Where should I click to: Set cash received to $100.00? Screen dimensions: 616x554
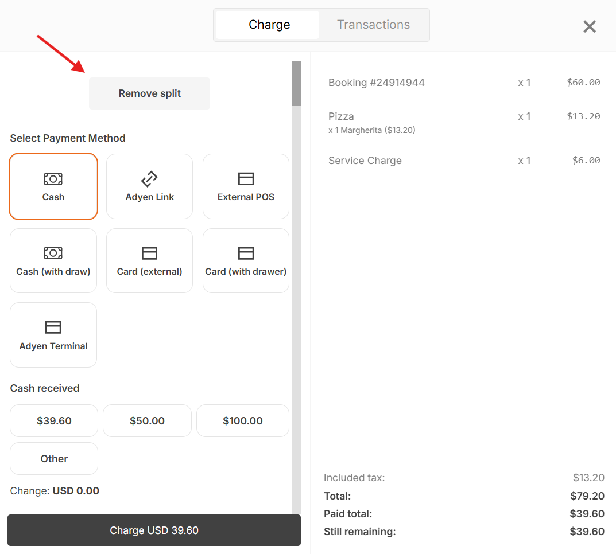[243, 420]
